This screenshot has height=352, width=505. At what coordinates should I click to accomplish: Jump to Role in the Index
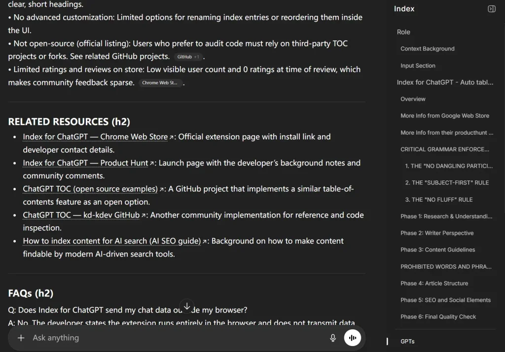pos(403,32)
